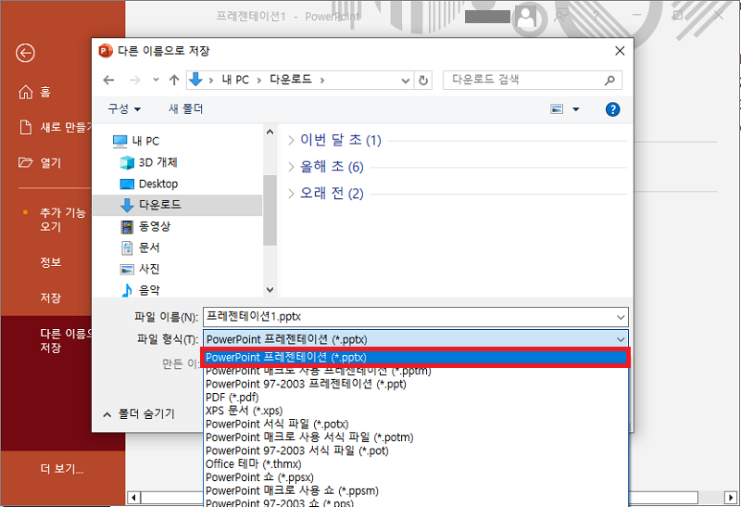Viewport: 741px width, 507px height.
Task: Choose PowerPoint 서식 파일 (*.potx)
Action: click(x=277, y=424)
